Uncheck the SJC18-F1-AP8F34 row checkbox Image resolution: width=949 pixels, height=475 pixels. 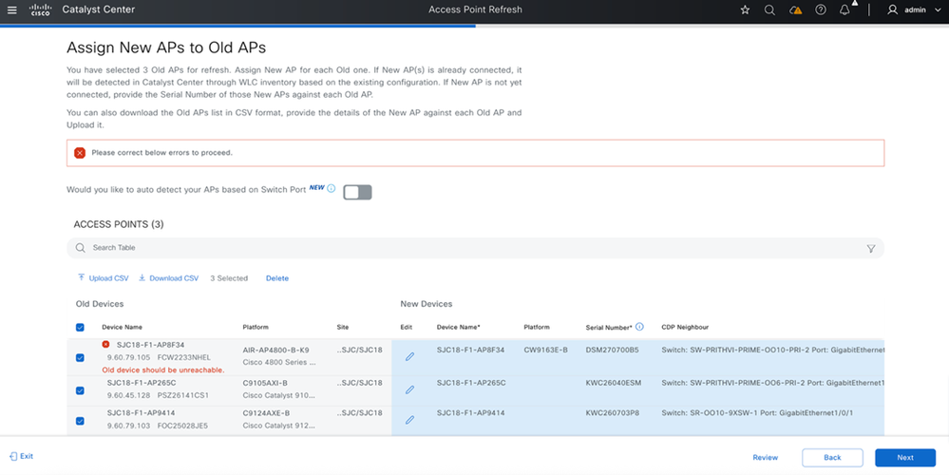tap(80, 357)
